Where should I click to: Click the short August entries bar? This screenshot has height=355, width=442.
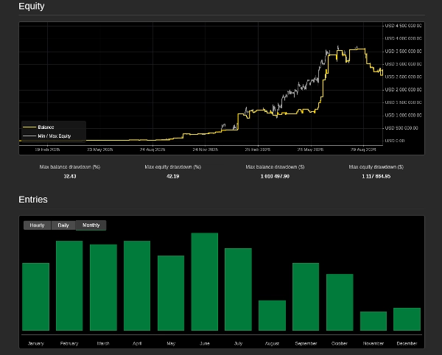coord(272,315)
